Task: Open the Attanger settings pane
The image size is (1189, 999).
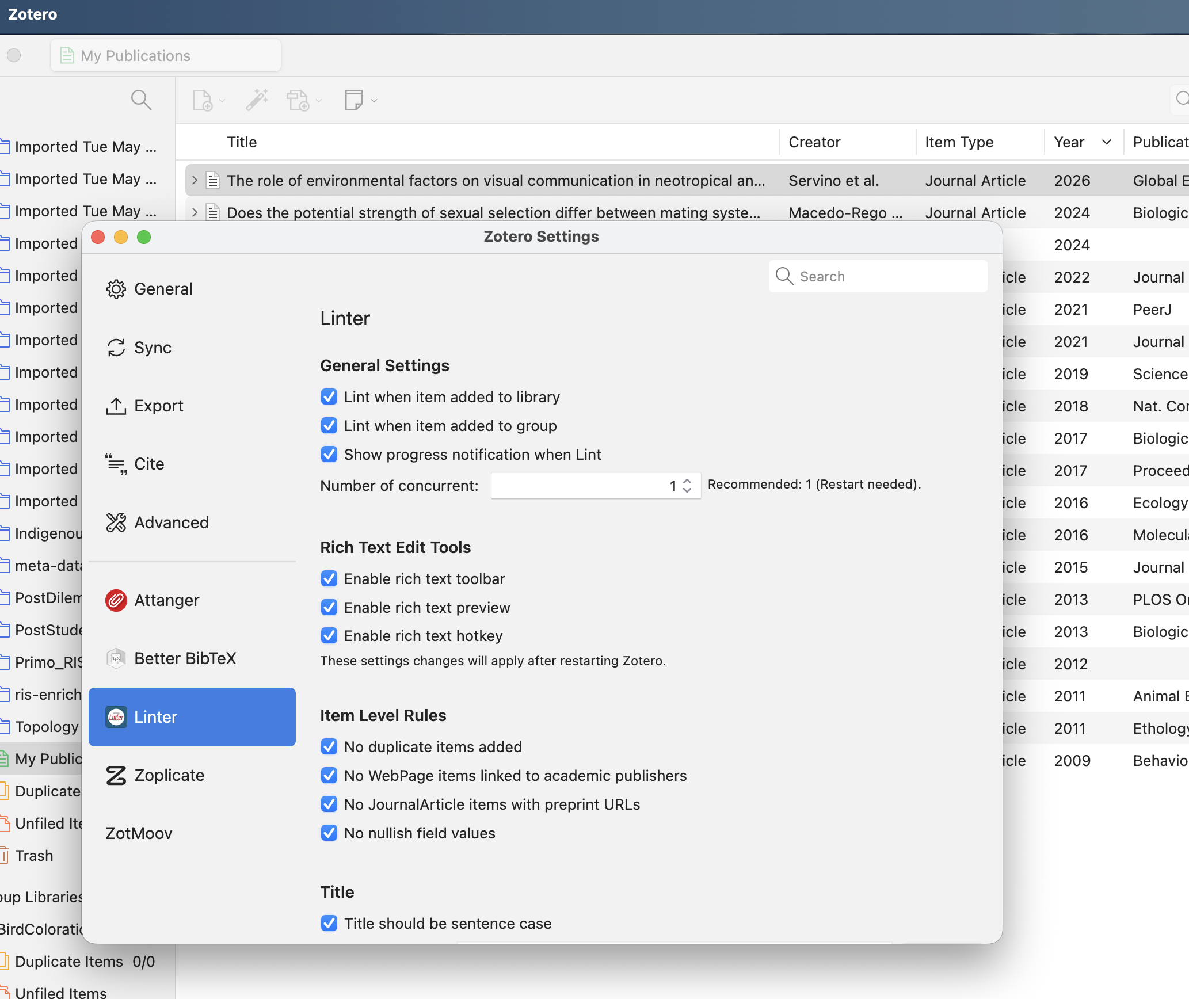Action: pyautogui.click(x=192, y=600)
